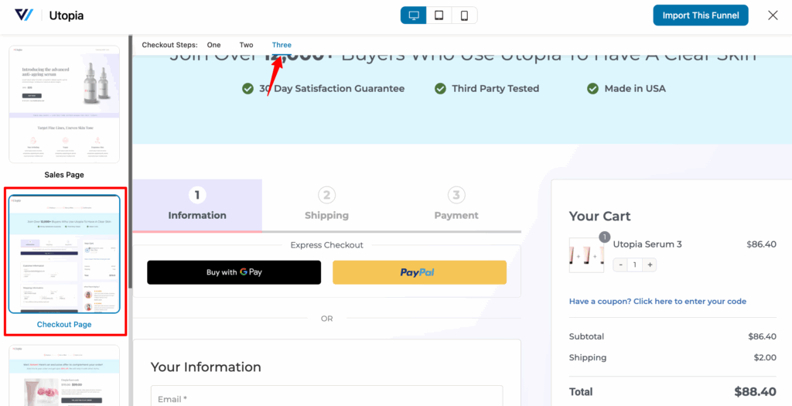Click the 30 Day Satisfaction Guarantee checkmark
Viewport: 792px width, 406px height.
point(247,89)
